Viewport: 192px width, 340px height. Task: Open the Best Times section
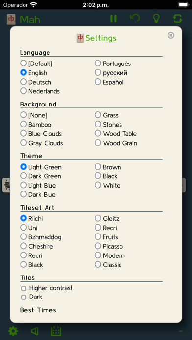[x=38, y=310]
